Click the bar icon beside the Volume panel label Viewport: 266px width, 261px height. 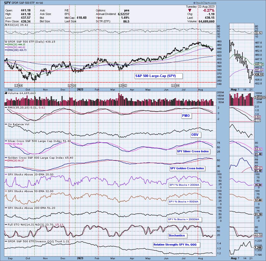[x=6, y=93]
